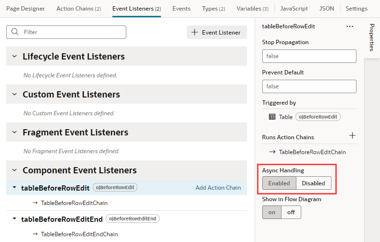
Task: Open the Events tab
Action: coord(182,9)
